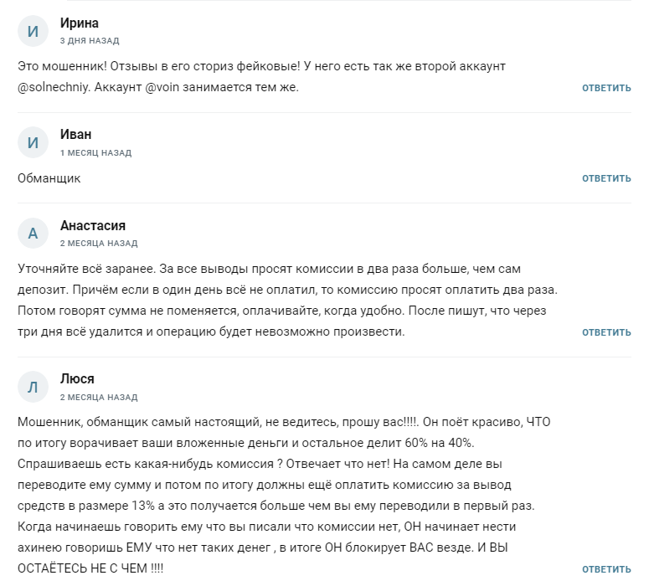The image size is (654, 586).
Task: Select the author name Анастасия
Action: click(93, 226)
